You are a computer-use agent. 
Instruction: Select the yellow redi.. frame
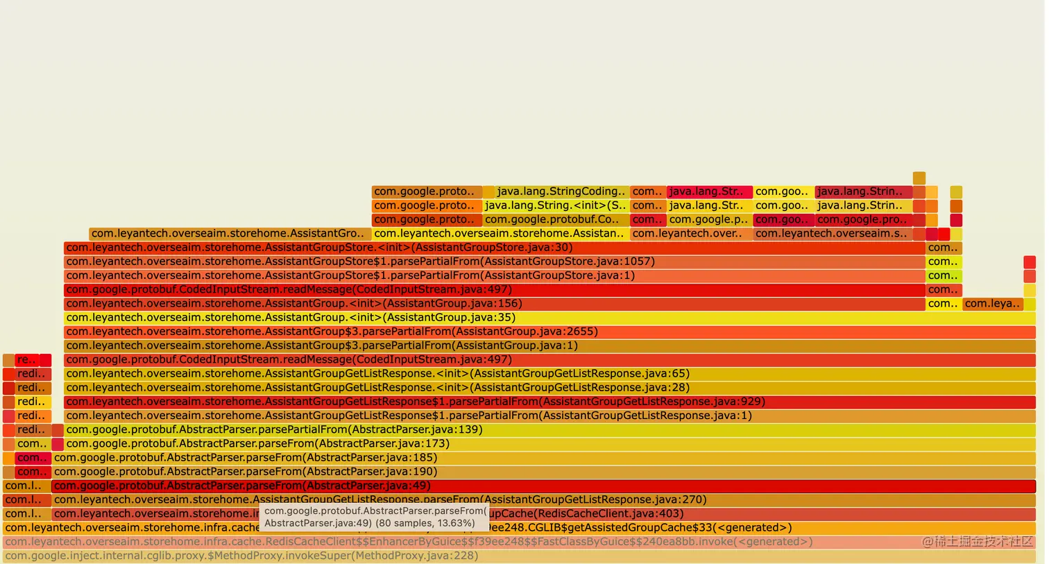[x=33, y=402]
